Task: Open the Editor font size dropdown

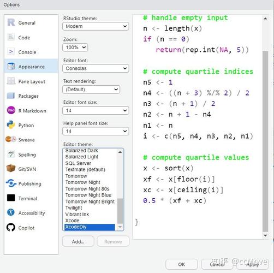Action: coord(96,110)
